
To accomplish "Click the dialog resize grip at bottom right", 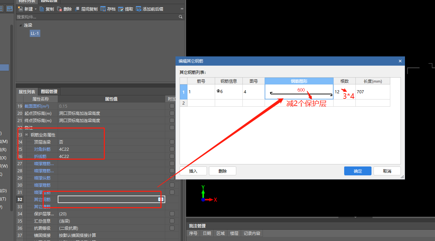I will pos(402,177).
